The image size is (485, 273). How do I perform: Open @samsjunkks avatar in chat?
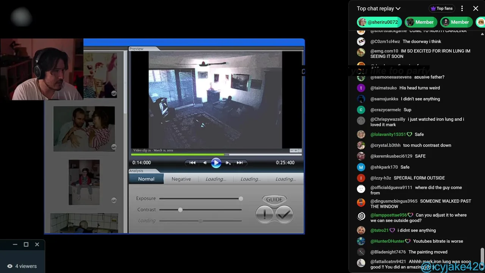pos(361,99)
